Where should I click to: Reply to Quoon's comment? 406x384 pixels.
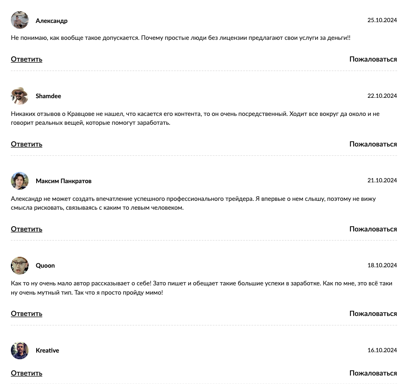point(27,314)
